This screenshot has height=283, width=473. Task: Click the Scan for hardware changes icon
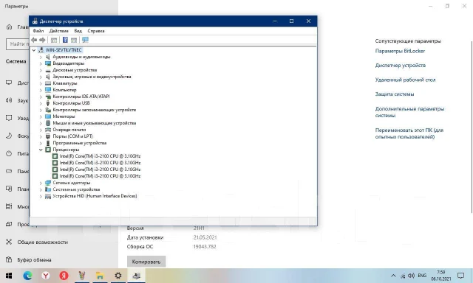coord(86,40)
